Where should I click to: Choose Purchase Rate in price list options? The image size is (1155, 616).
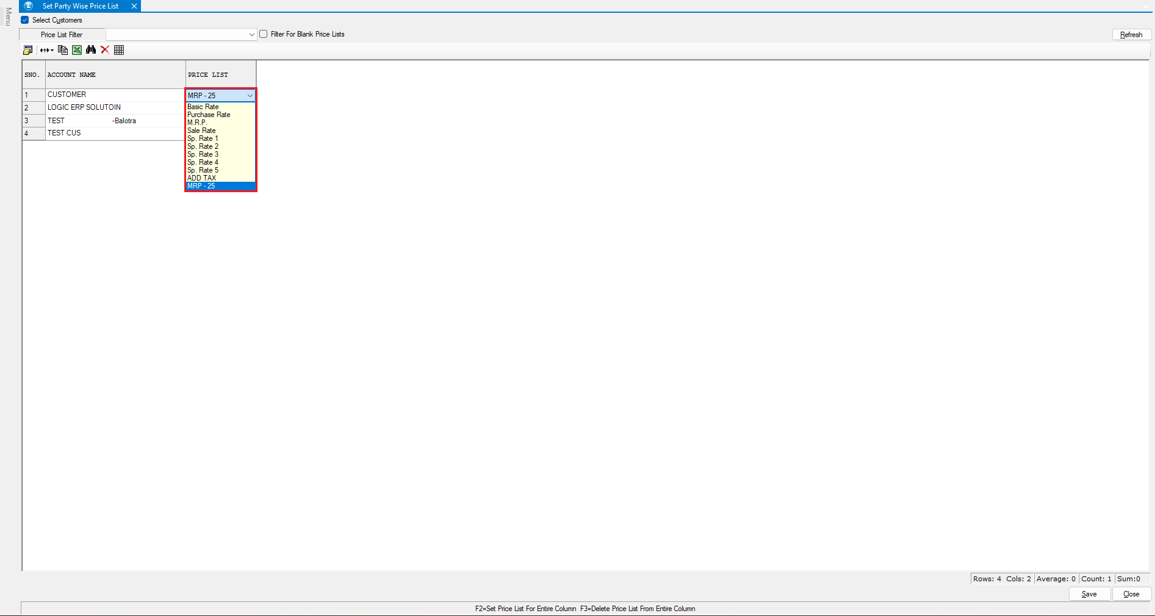[209, 115]
